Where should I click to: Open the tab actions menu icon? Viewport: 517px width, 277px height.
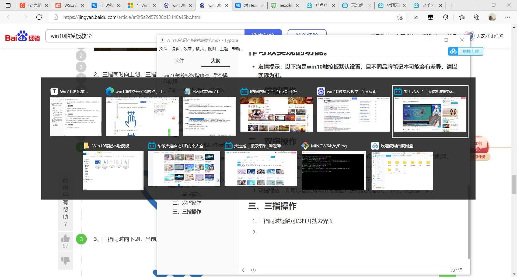click(x=8, y=5)
